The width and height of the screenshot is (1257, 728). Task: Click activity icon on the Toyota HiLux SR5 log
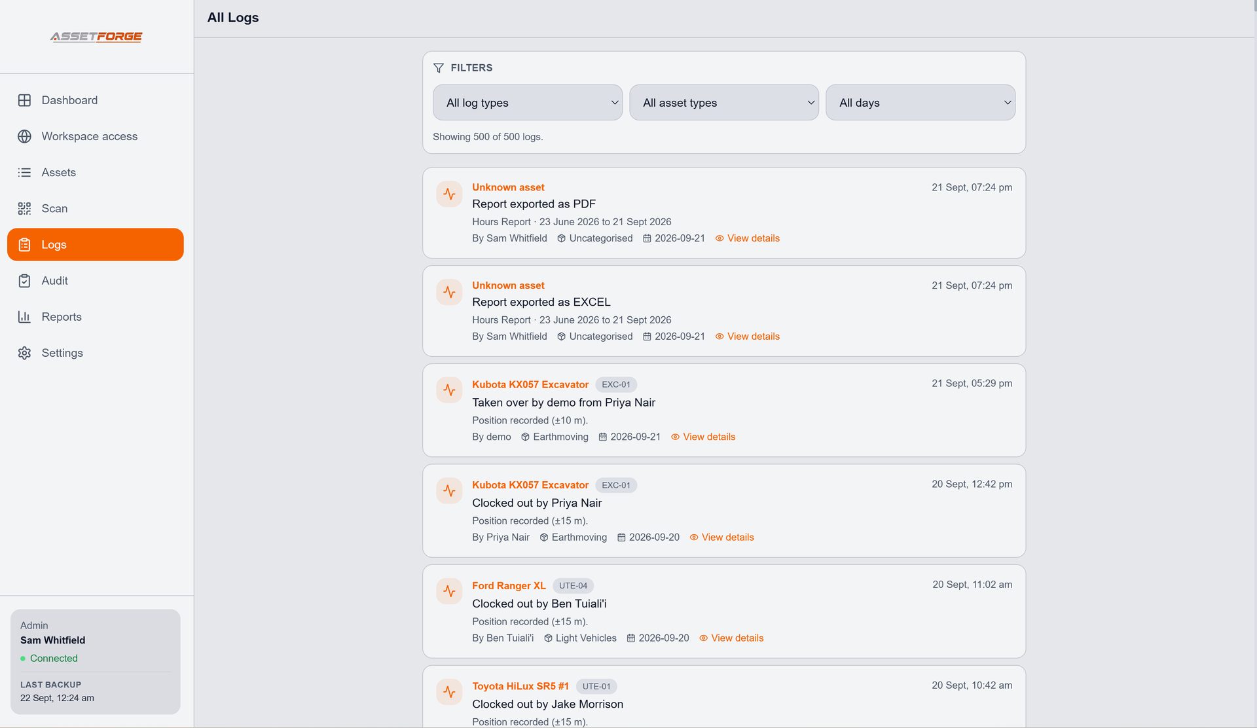[x=449, y=692]
